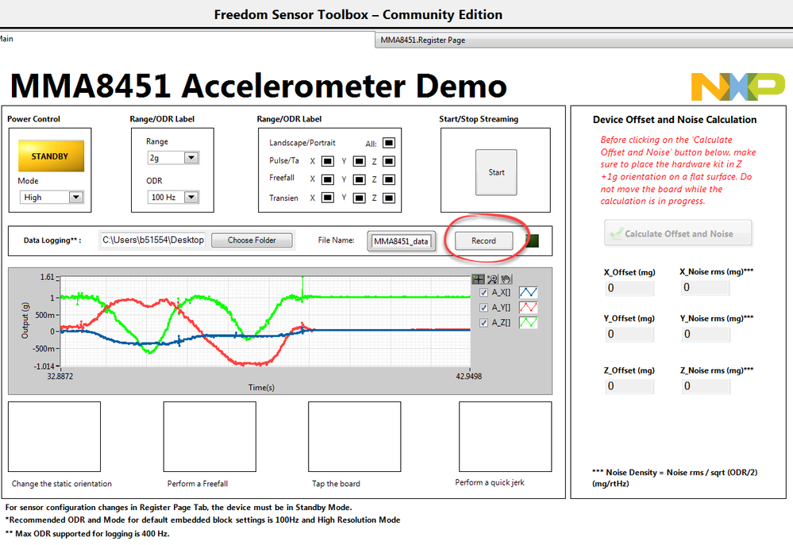Select the graph zoom magnifier tool
This screenshot has height=545, width=793.
(492, 279)
